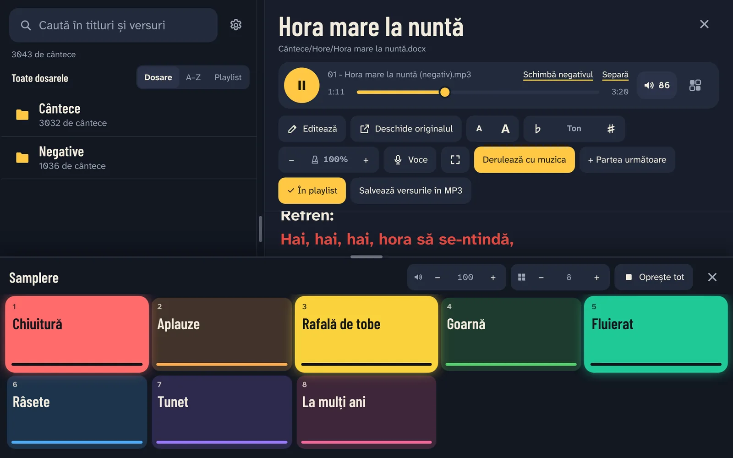The height and width of the screenshot is (458, 733).
Task: Close the song view with X
Action: point(704,24)
